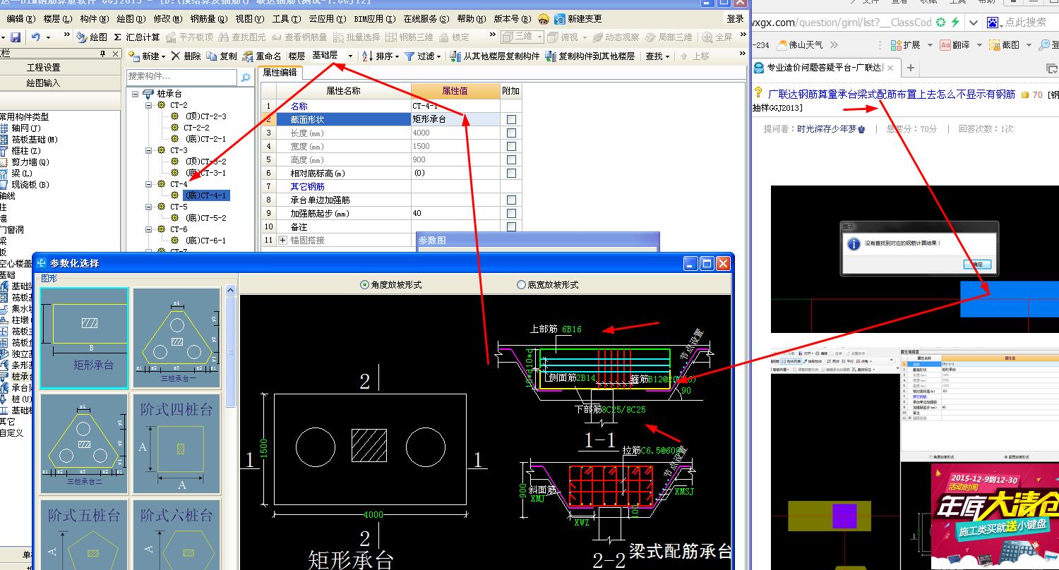
Task: Collapse the CT-2 tree node
Action: tap(149, 105)
